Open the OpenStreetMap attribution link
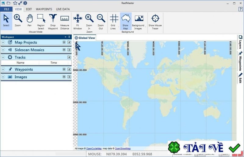This screenshot has width=244, height=157. (x=123, y=148)
